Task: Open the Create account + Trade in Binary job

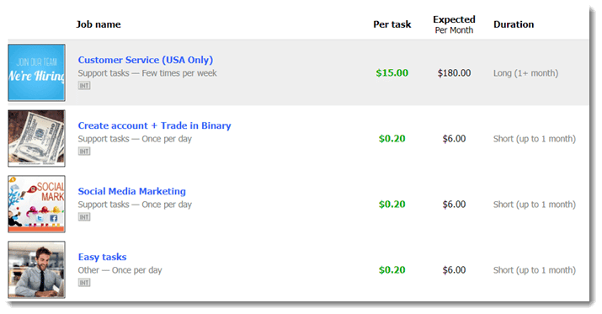Action: (x=154, y=125)
